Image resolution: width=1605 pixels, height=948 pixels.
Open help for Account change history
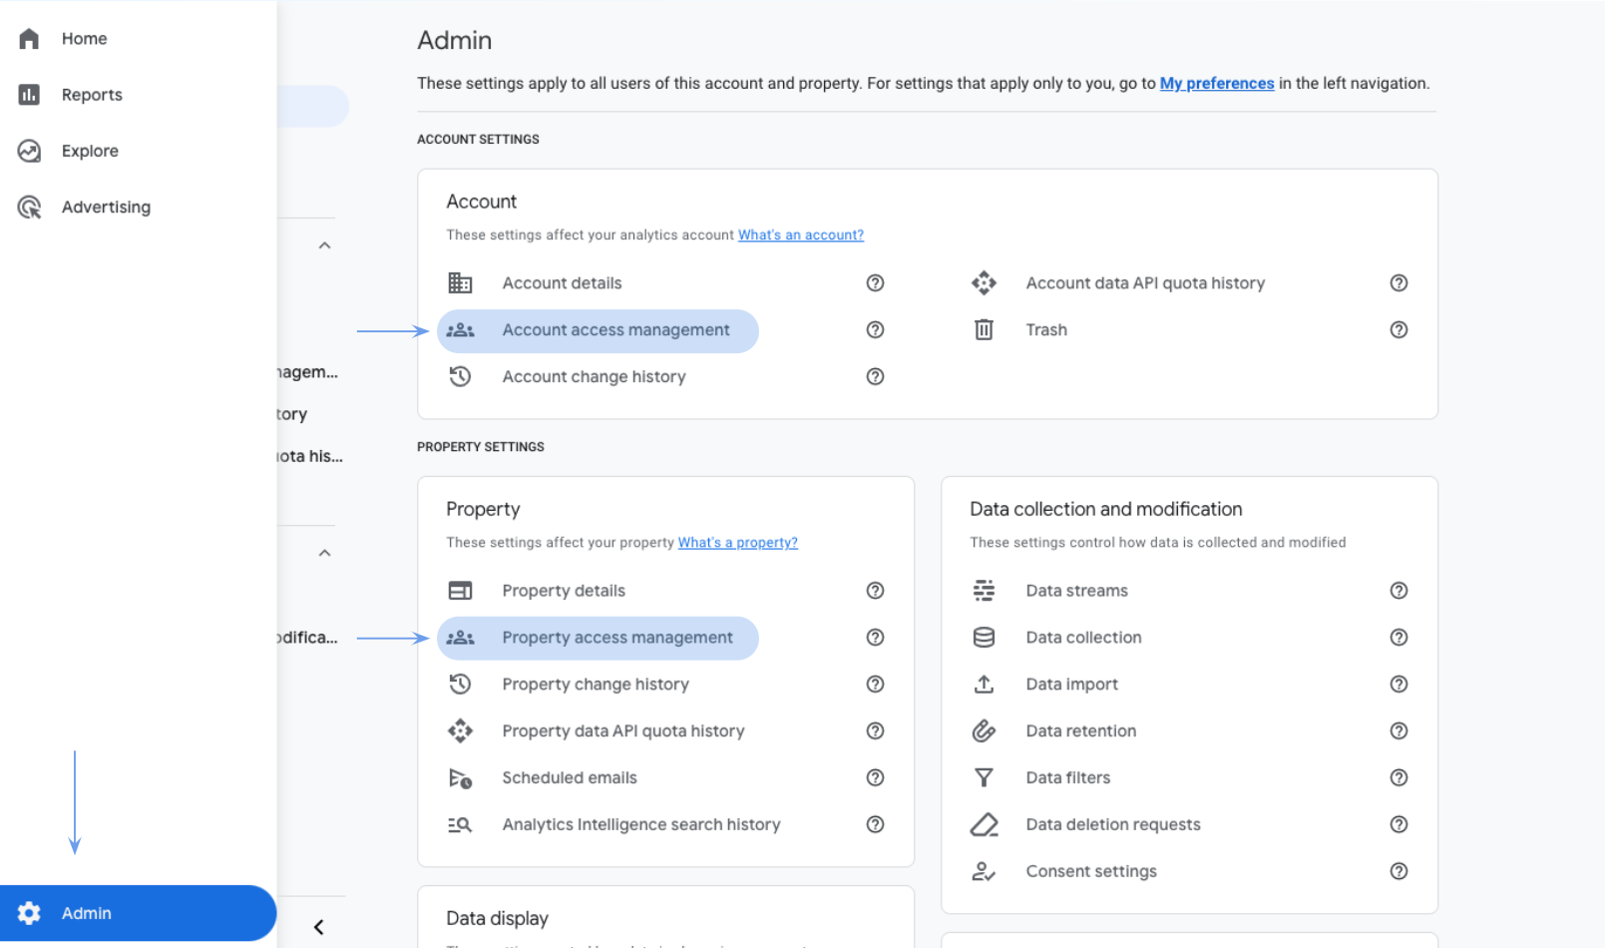(875, 377)
